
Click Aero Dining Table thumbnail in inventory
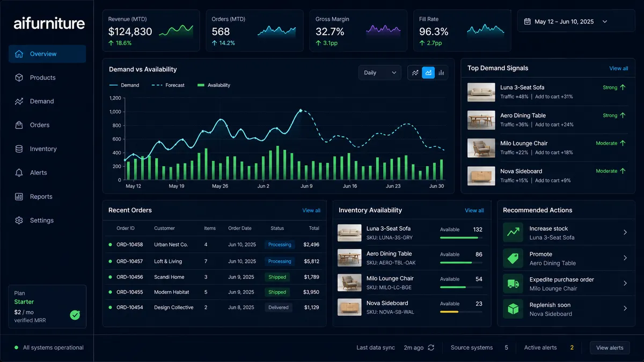(349, 258)
